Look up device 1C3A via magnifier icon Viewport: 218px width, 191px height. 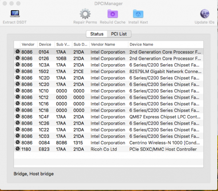[x=17, y=65]
